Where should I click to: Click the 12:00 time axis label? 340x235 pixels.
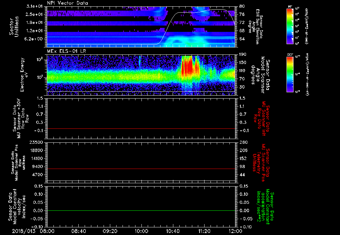click(236, 231)
